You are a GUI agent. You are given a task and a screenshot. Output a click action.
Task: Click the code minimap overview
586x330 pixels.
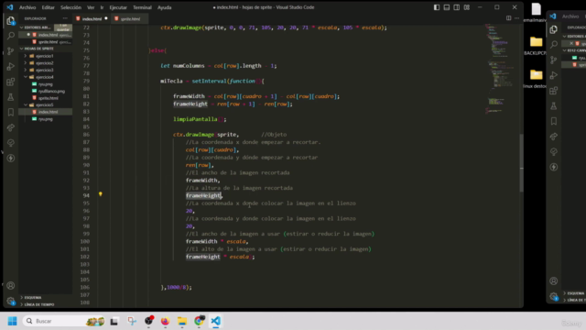pos(501,70)
